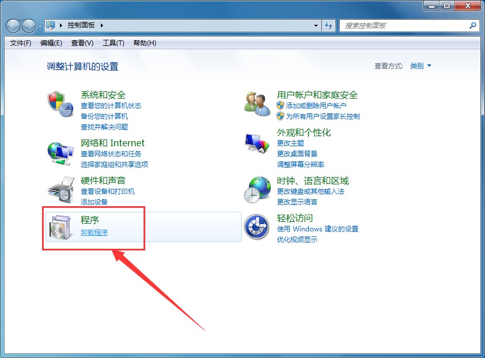Click 查看设备和打印机 link

pyautogui.click(x=108, y=192)
